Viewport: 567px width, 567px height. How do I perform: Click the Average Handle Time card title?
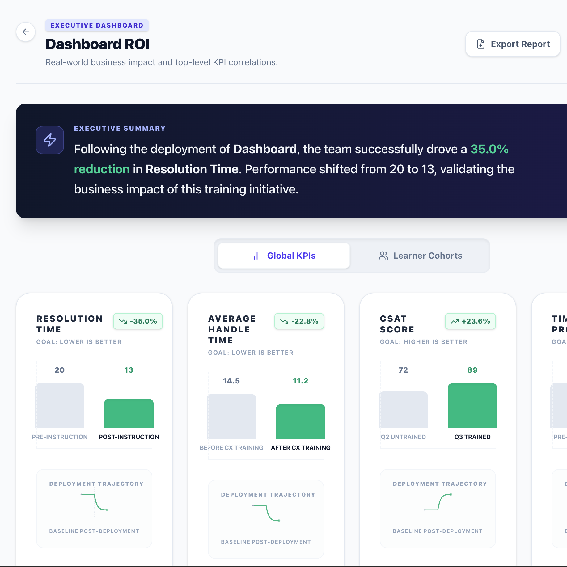[x=232, y=329]
